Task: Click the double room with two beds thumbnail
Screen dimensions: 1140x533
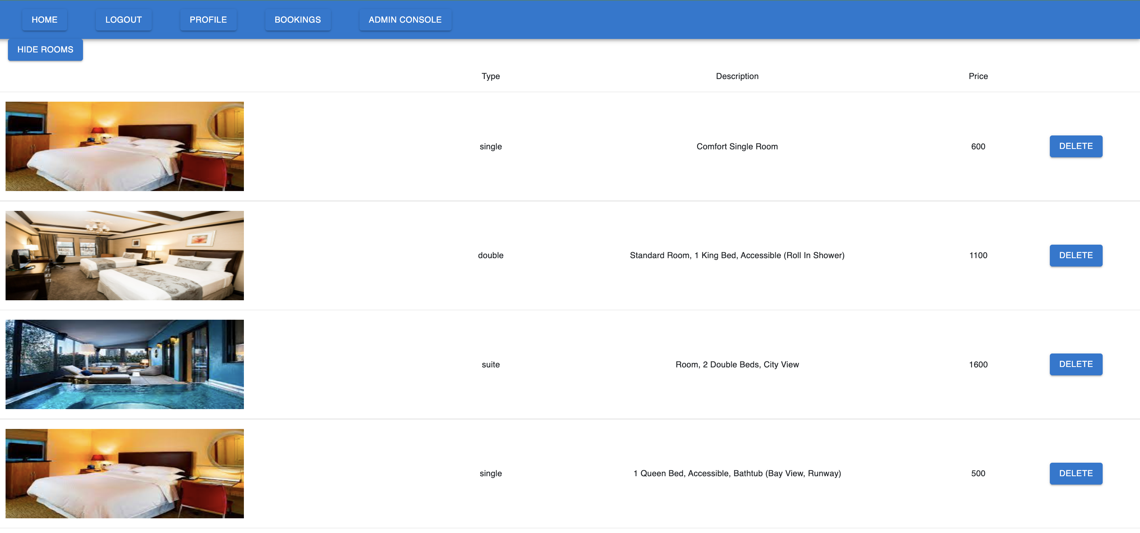Action: pyautogui.click(x=124, y=255)
